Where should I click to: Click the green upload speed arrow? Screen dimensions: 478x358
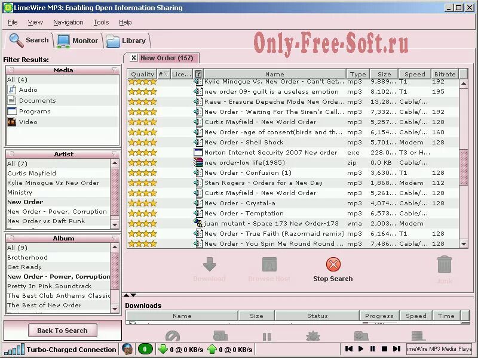[x=212, y=349]
